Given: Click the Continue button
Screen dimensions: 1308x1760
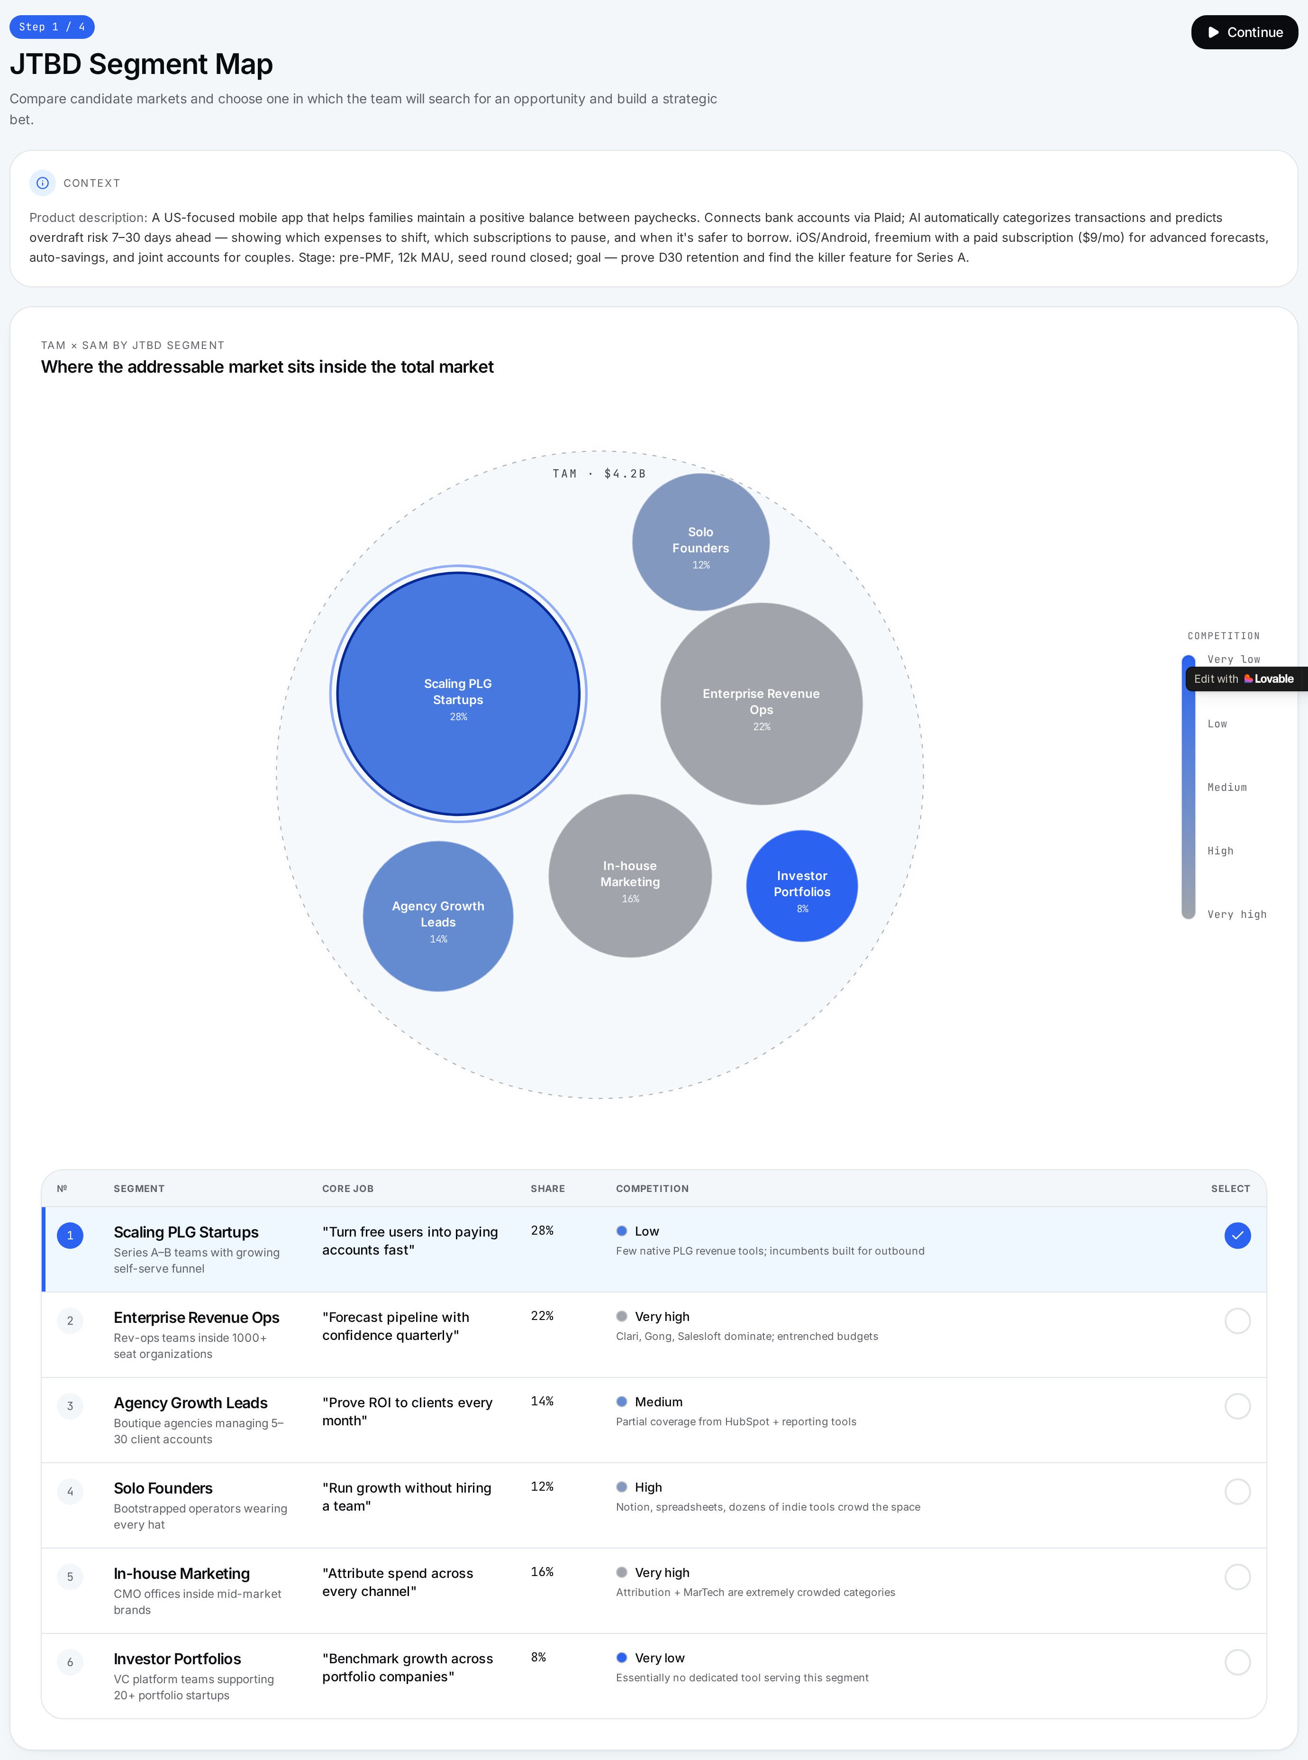Looking at the screenshot, I should pyautogui.click(x=1244, y=32).
